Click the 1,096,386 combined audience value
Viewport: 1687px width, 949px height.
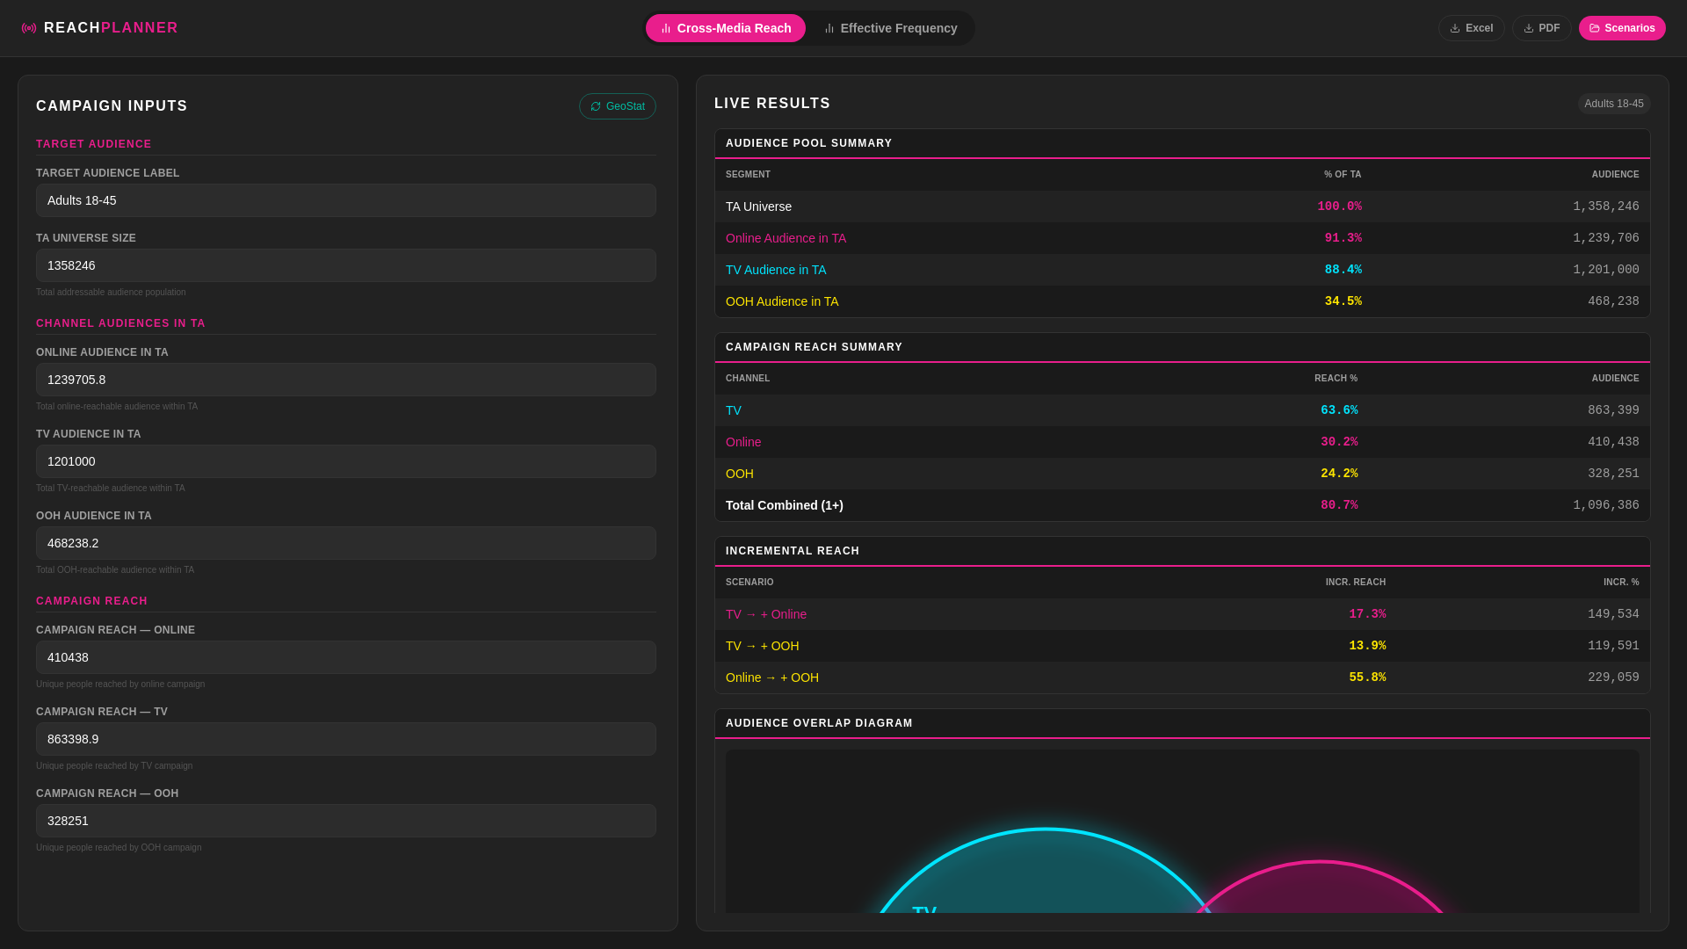pos(1605,505)
